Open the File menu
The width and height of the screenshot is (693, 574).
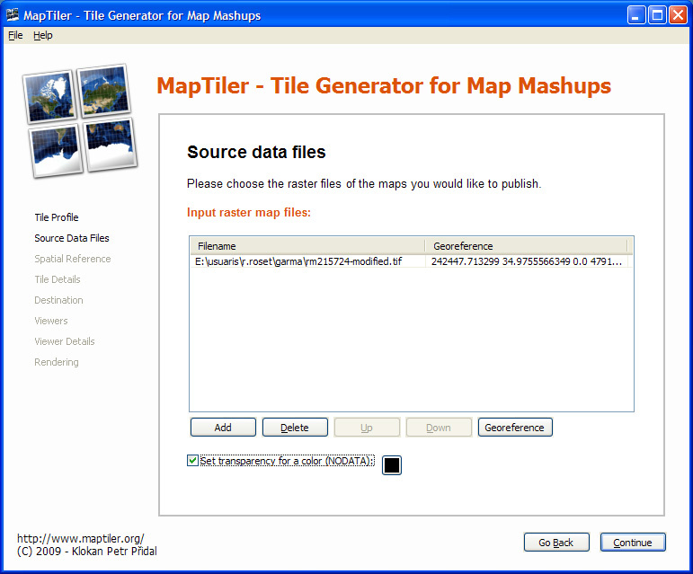tap(15, 35)
